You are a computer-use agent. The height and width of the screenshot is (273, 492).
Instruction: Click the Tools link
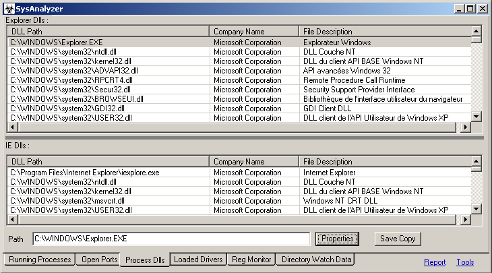pos(465,262)
